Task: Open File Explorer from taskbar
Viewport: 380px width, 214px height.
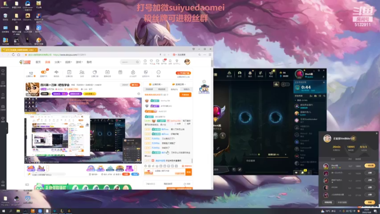Action: [18, 211]
